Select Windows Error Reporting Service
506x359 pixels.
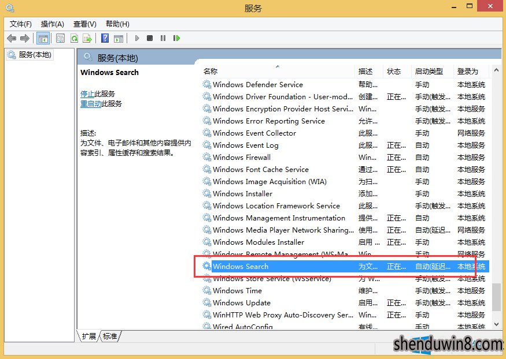[x=345, y=121]
